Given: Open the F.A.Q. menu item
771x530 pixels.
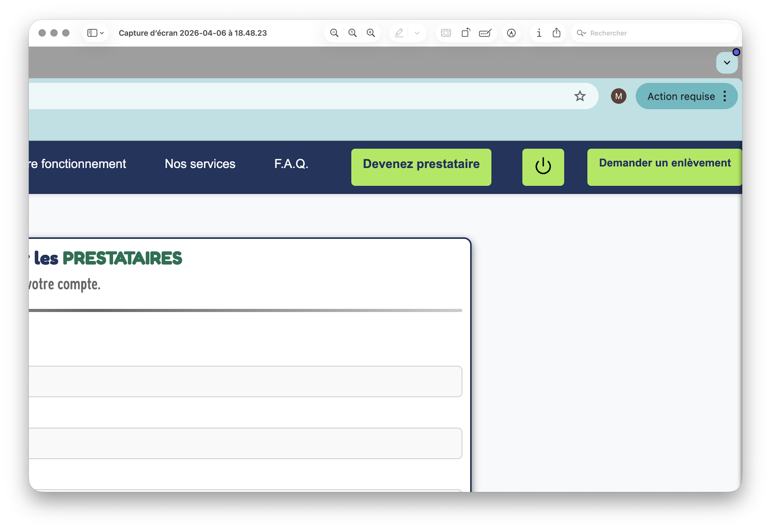Looking at the screenshot, I should pyautogui.click(x=291, y=164).
